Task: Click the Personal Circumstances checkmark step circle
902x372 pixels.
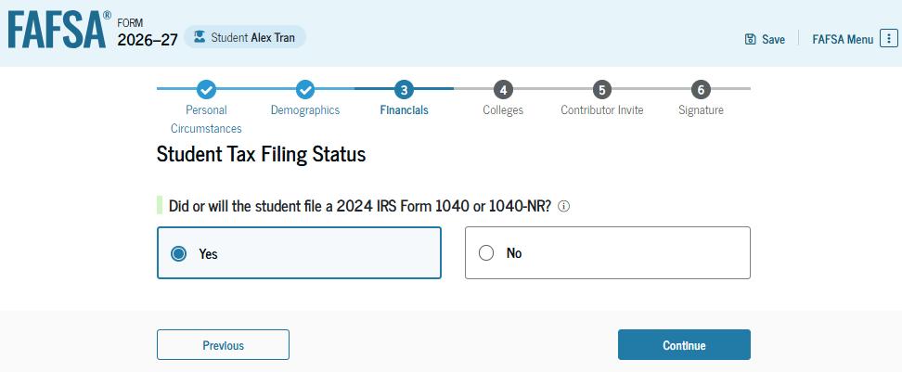Action: coord(206,89)
